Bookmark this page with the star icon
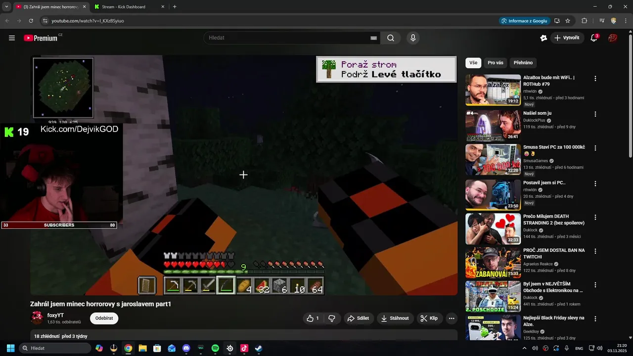This screenshot has width=633, height=356. [568, 21]
